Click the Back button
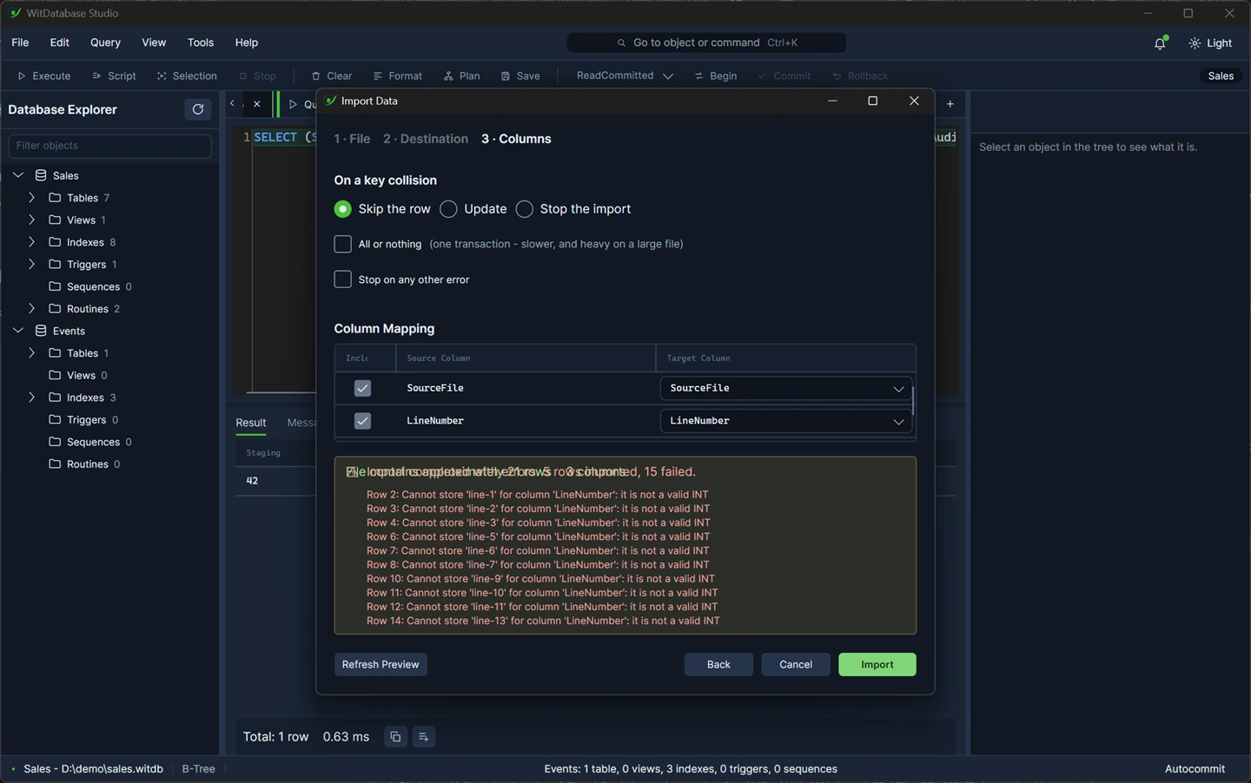Viewport: 1251px width, 783px height. [x=718, y=665]
